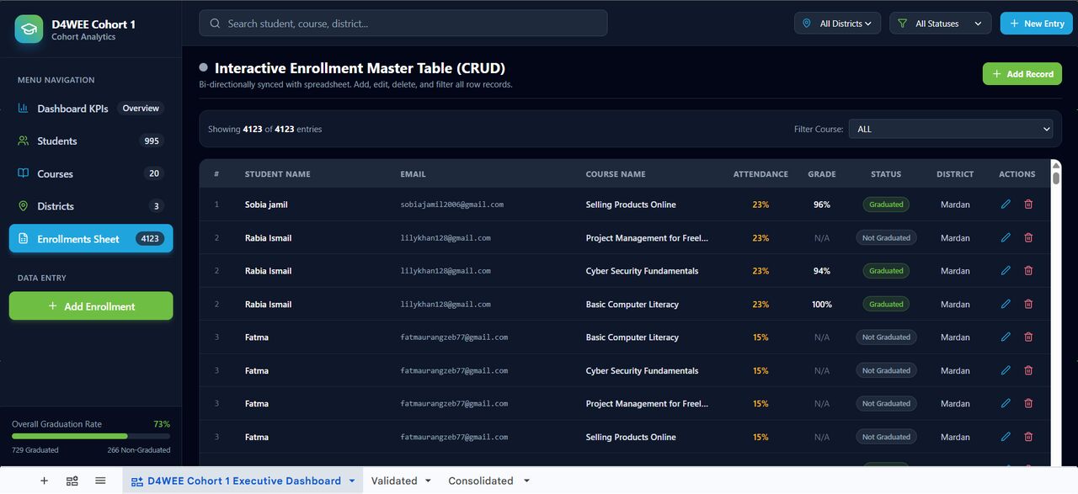Add a new sheet with the plus icon
This screenshot has width=1078, height=494.
44,481
